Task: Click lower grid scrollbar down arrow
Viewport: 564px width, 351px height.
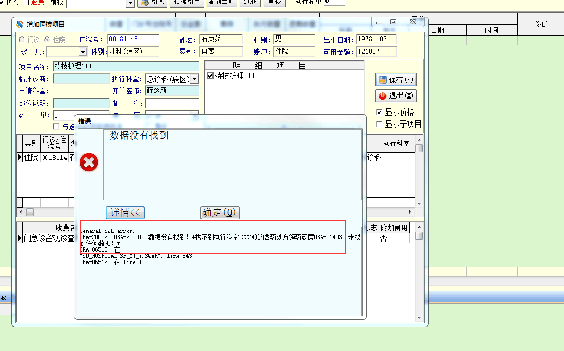Action: (x=419, y=318)
